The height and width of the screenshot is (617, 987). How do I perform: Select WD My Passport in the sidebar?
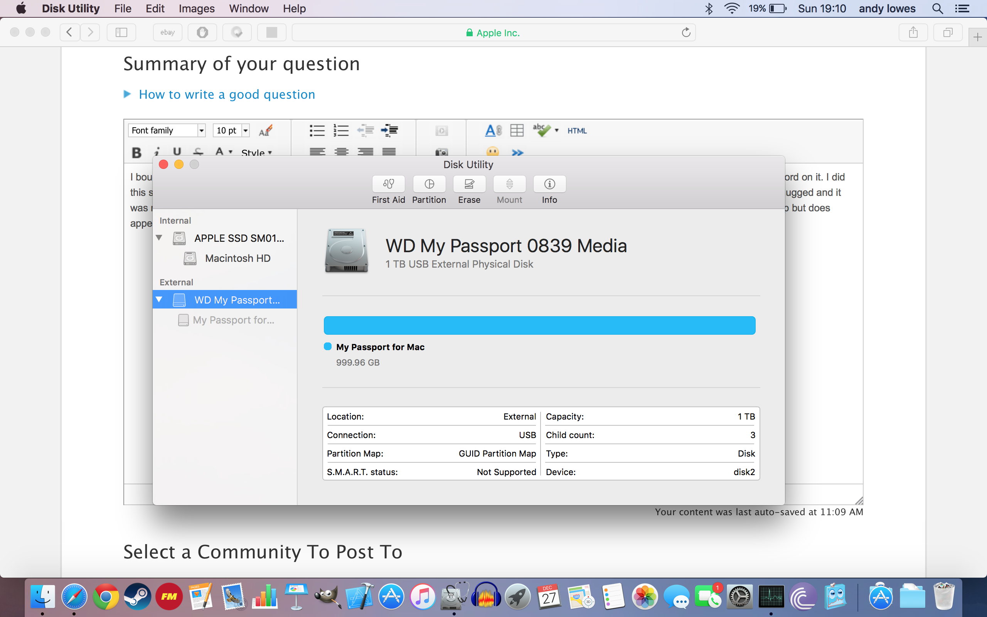click(x=225, y=300)
